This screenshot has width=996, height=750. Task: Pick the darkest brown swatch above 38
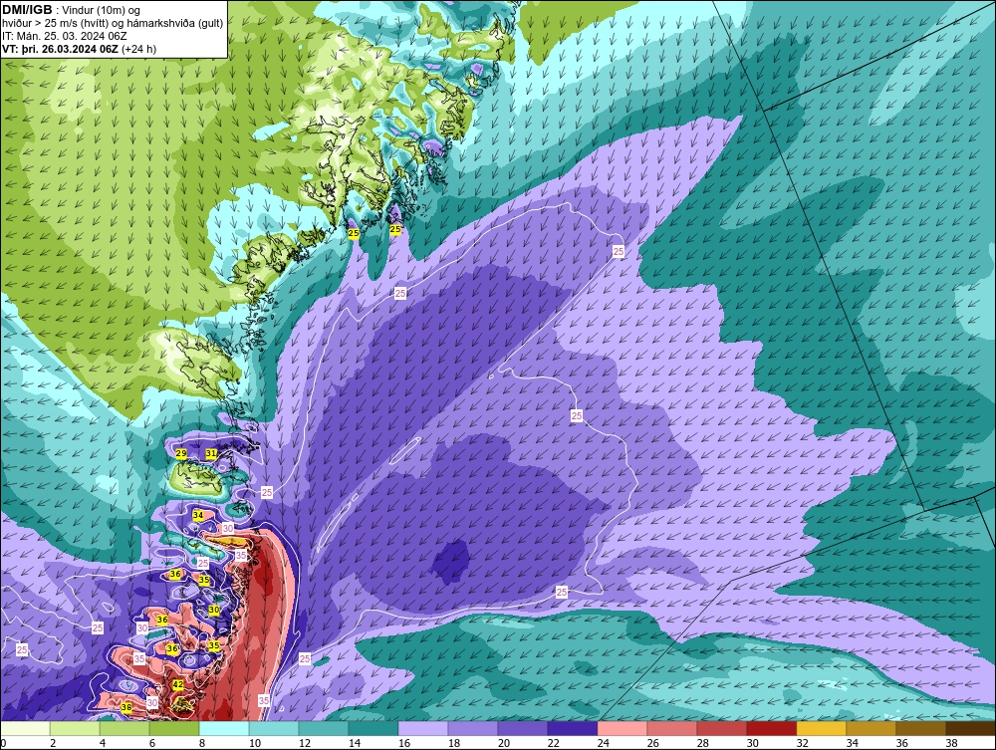(970, 728)
